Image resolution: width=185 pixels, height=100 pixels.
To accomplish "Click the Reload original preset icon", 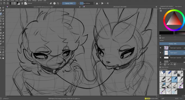I will point(58,3).
